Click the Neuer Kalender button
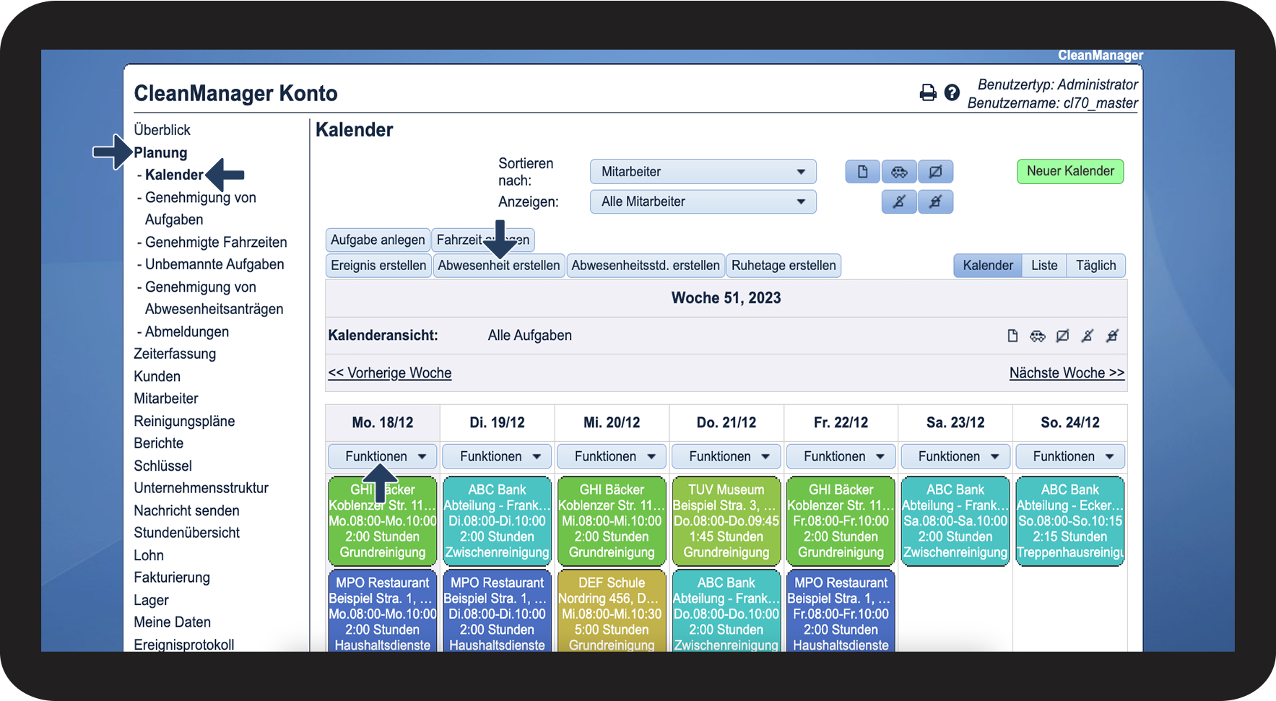The width and height of the screenshot is (1276, 701). tap(1070, 171)
